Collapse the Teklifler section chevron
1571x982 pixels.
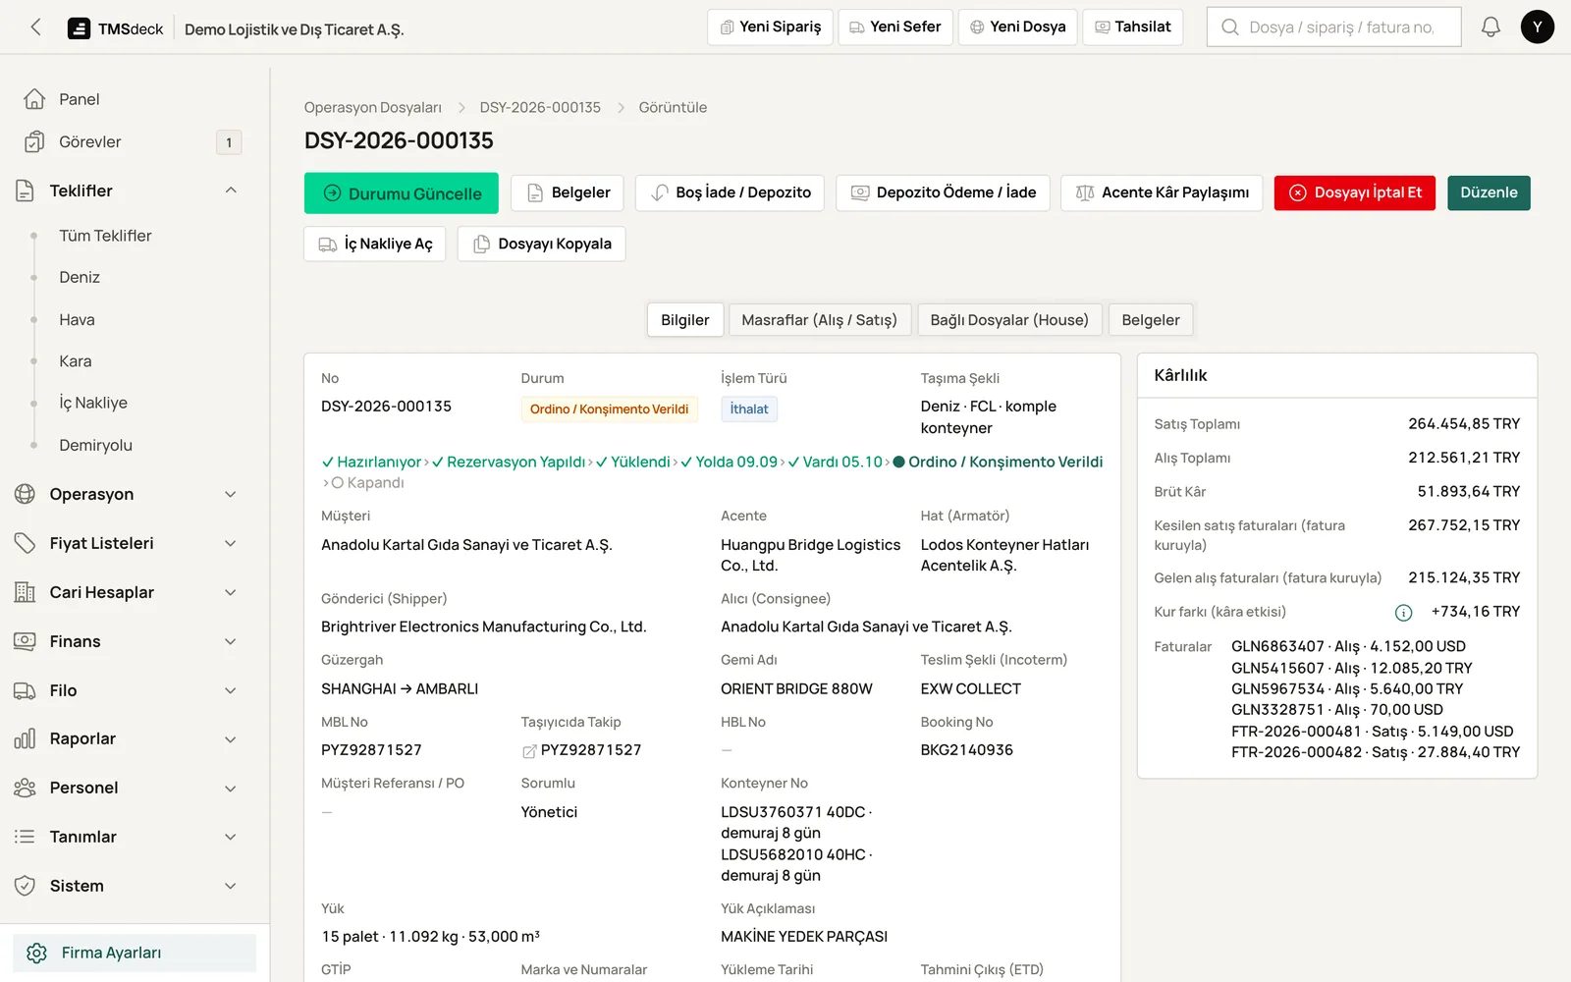(x=231, y=191)
